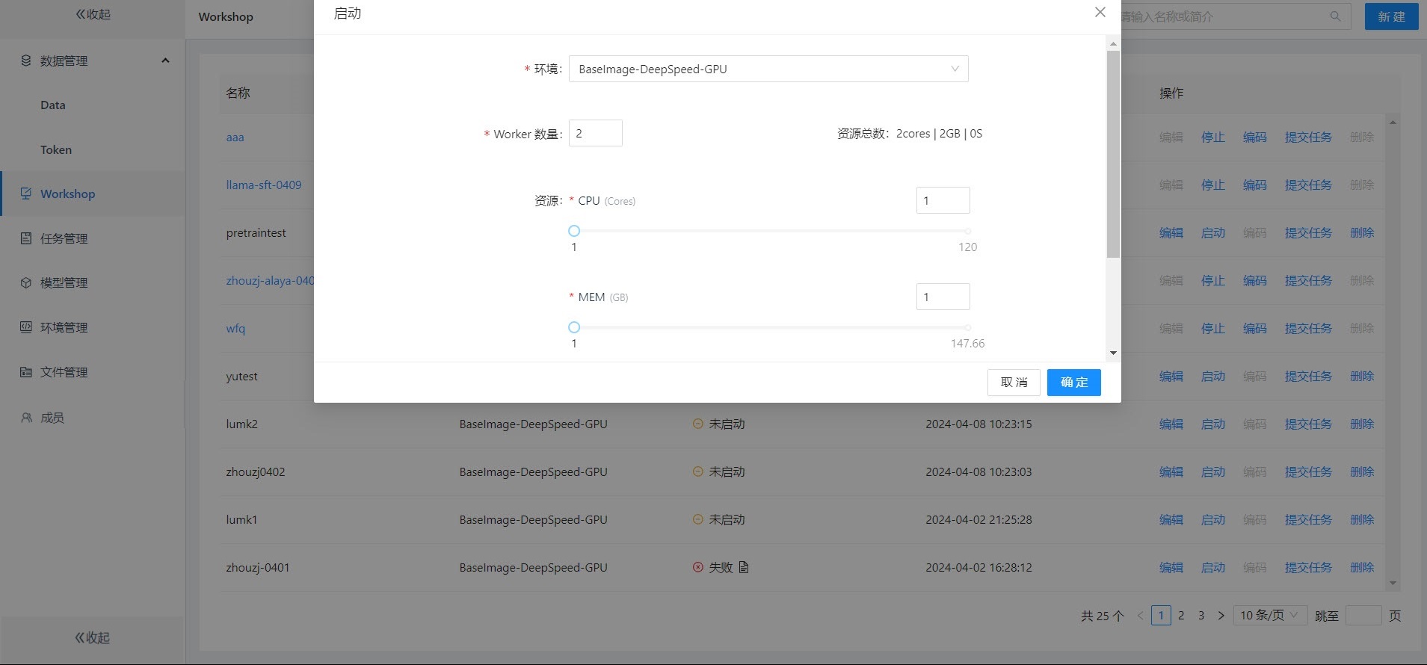Collapse the 数据管理 menu chevron

(x=165, y=61)
